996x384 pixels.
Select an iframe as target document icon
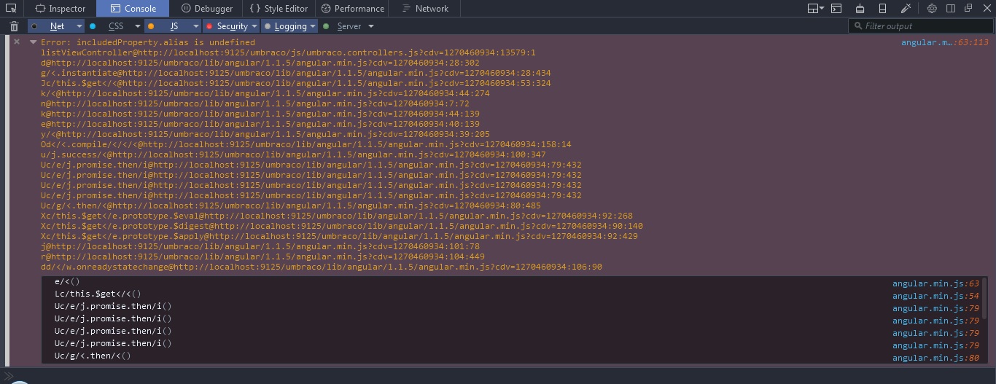(x=815, y=9)
